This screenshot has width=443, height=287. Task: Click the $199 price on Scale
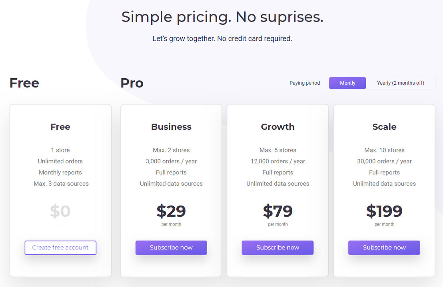coord(384,211)
